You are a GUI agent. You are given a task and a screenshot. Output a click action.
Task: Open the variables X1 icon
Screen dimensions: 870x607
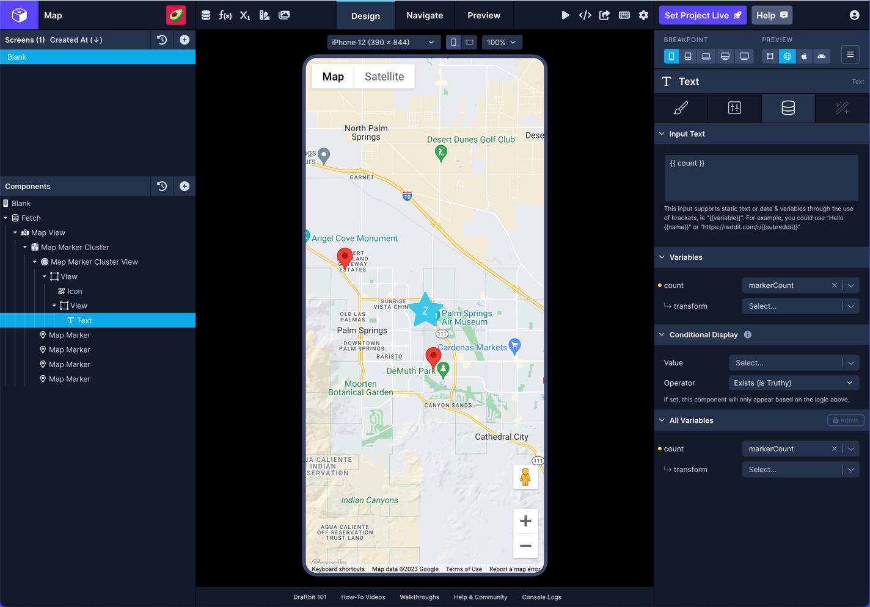tap(245, 15)
